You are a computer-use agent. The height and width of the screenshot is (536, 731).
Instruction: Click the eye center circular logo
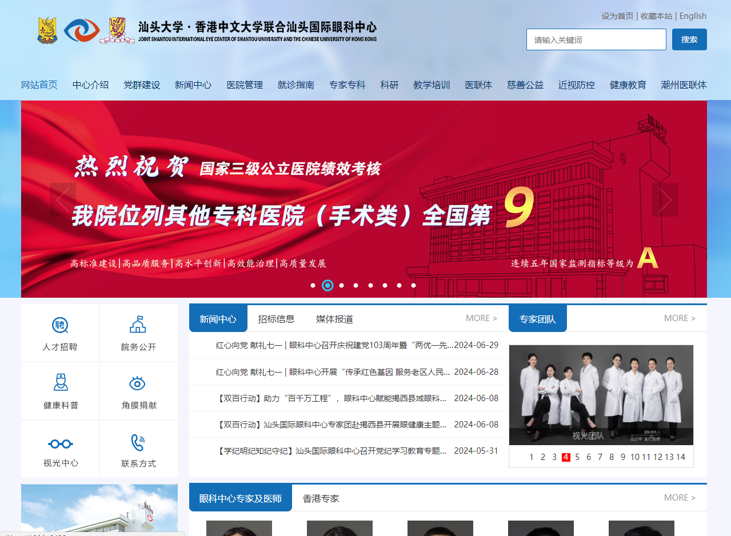point(82,30)
